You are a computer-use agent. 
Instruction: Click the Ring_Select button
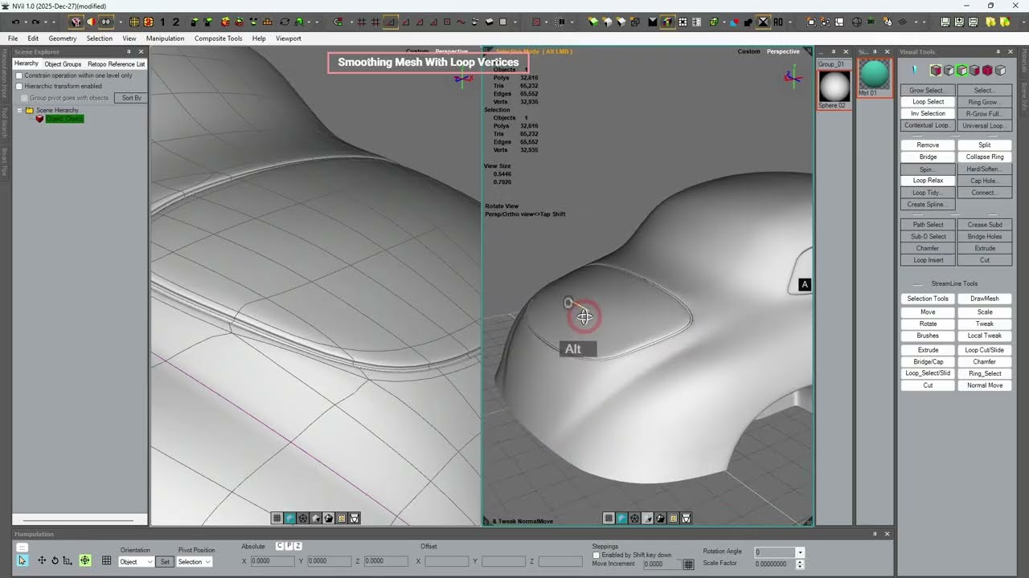[x=985, y=373]
